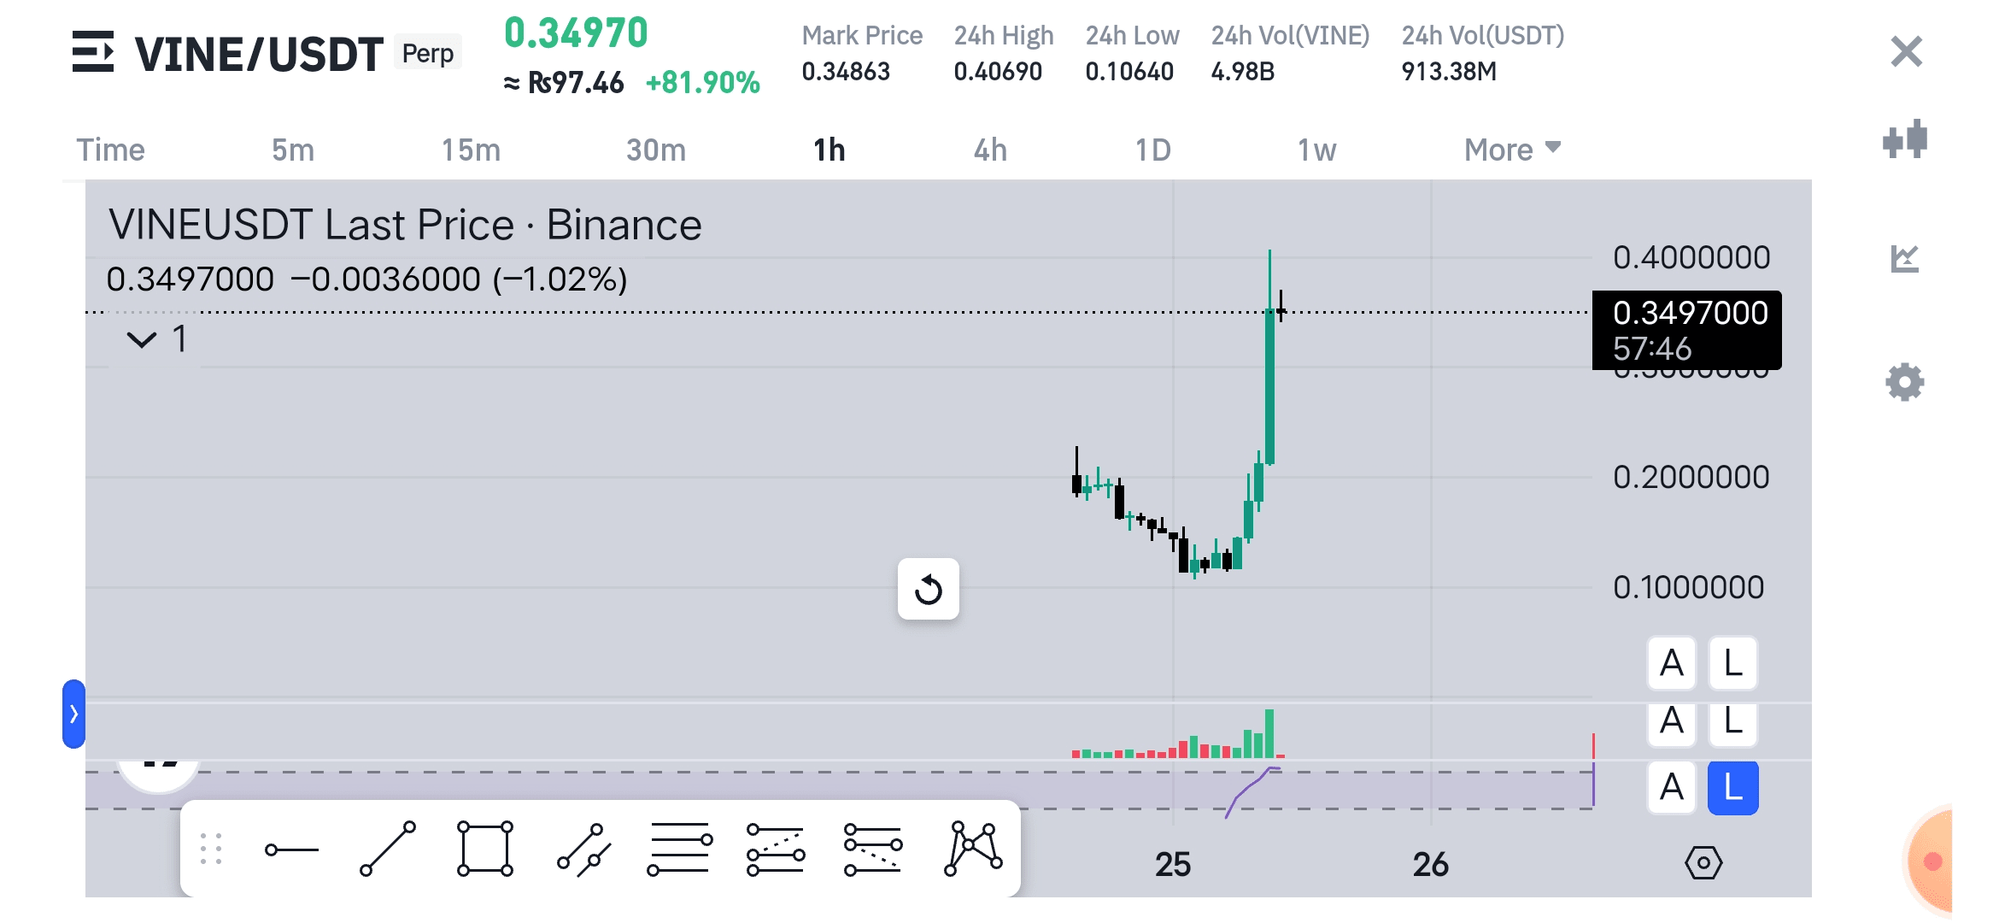
Task: Select the Fibonacci retracement lines tool
Action: pos(679,850)
